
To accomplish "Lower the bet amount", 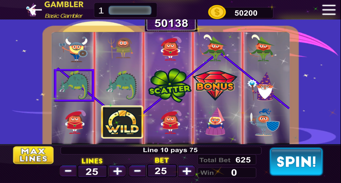I will (x=137, y=171).
